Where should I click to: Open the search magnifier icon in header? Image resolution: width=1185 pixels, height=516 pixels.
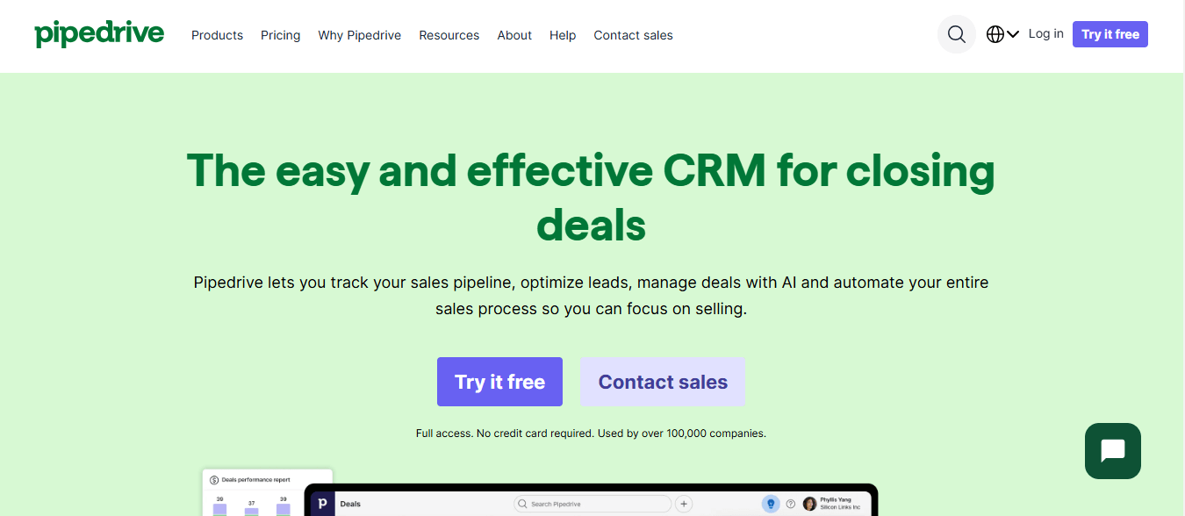(957, 34)
